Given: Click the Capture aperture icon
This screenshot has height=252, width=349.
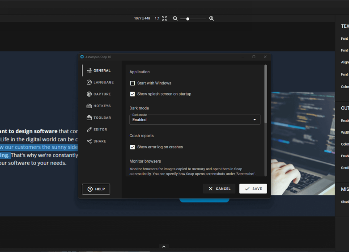Looking at the screenshot, I should point(89,94).
